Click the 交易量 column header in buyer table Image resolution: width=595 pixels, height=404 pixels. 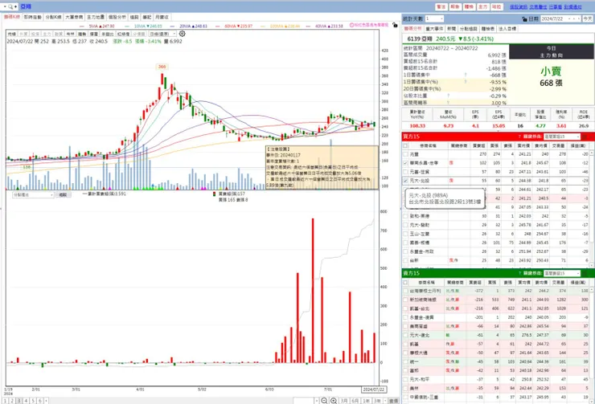559,145
